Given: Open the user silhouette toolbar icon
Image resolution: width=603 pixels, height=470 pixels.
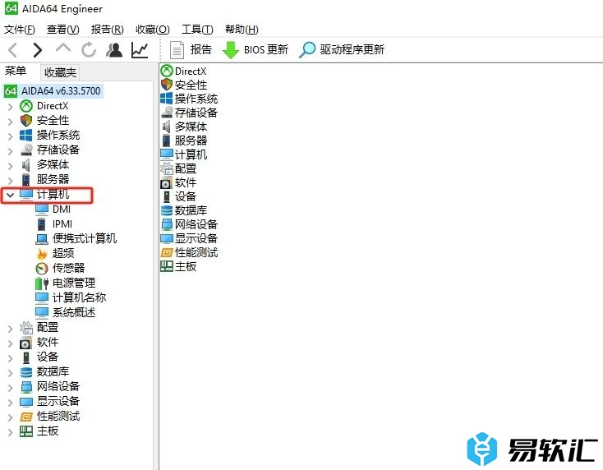Looking at the screenshot, I should click(114, 50).
